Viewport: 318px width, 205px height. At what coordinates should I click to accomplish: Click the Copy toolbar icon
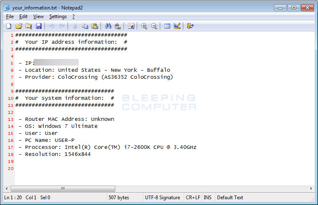[85, 26]
